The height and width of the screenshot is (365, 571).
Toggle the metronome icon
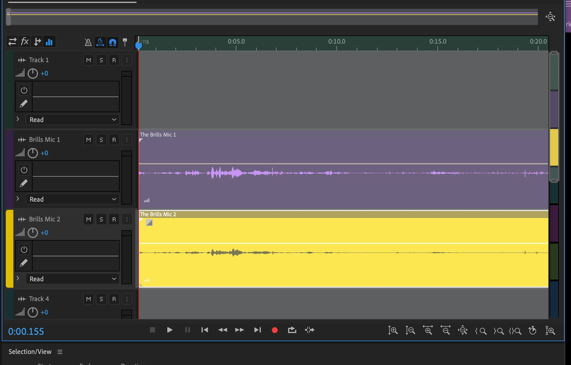tap(88, 42)
